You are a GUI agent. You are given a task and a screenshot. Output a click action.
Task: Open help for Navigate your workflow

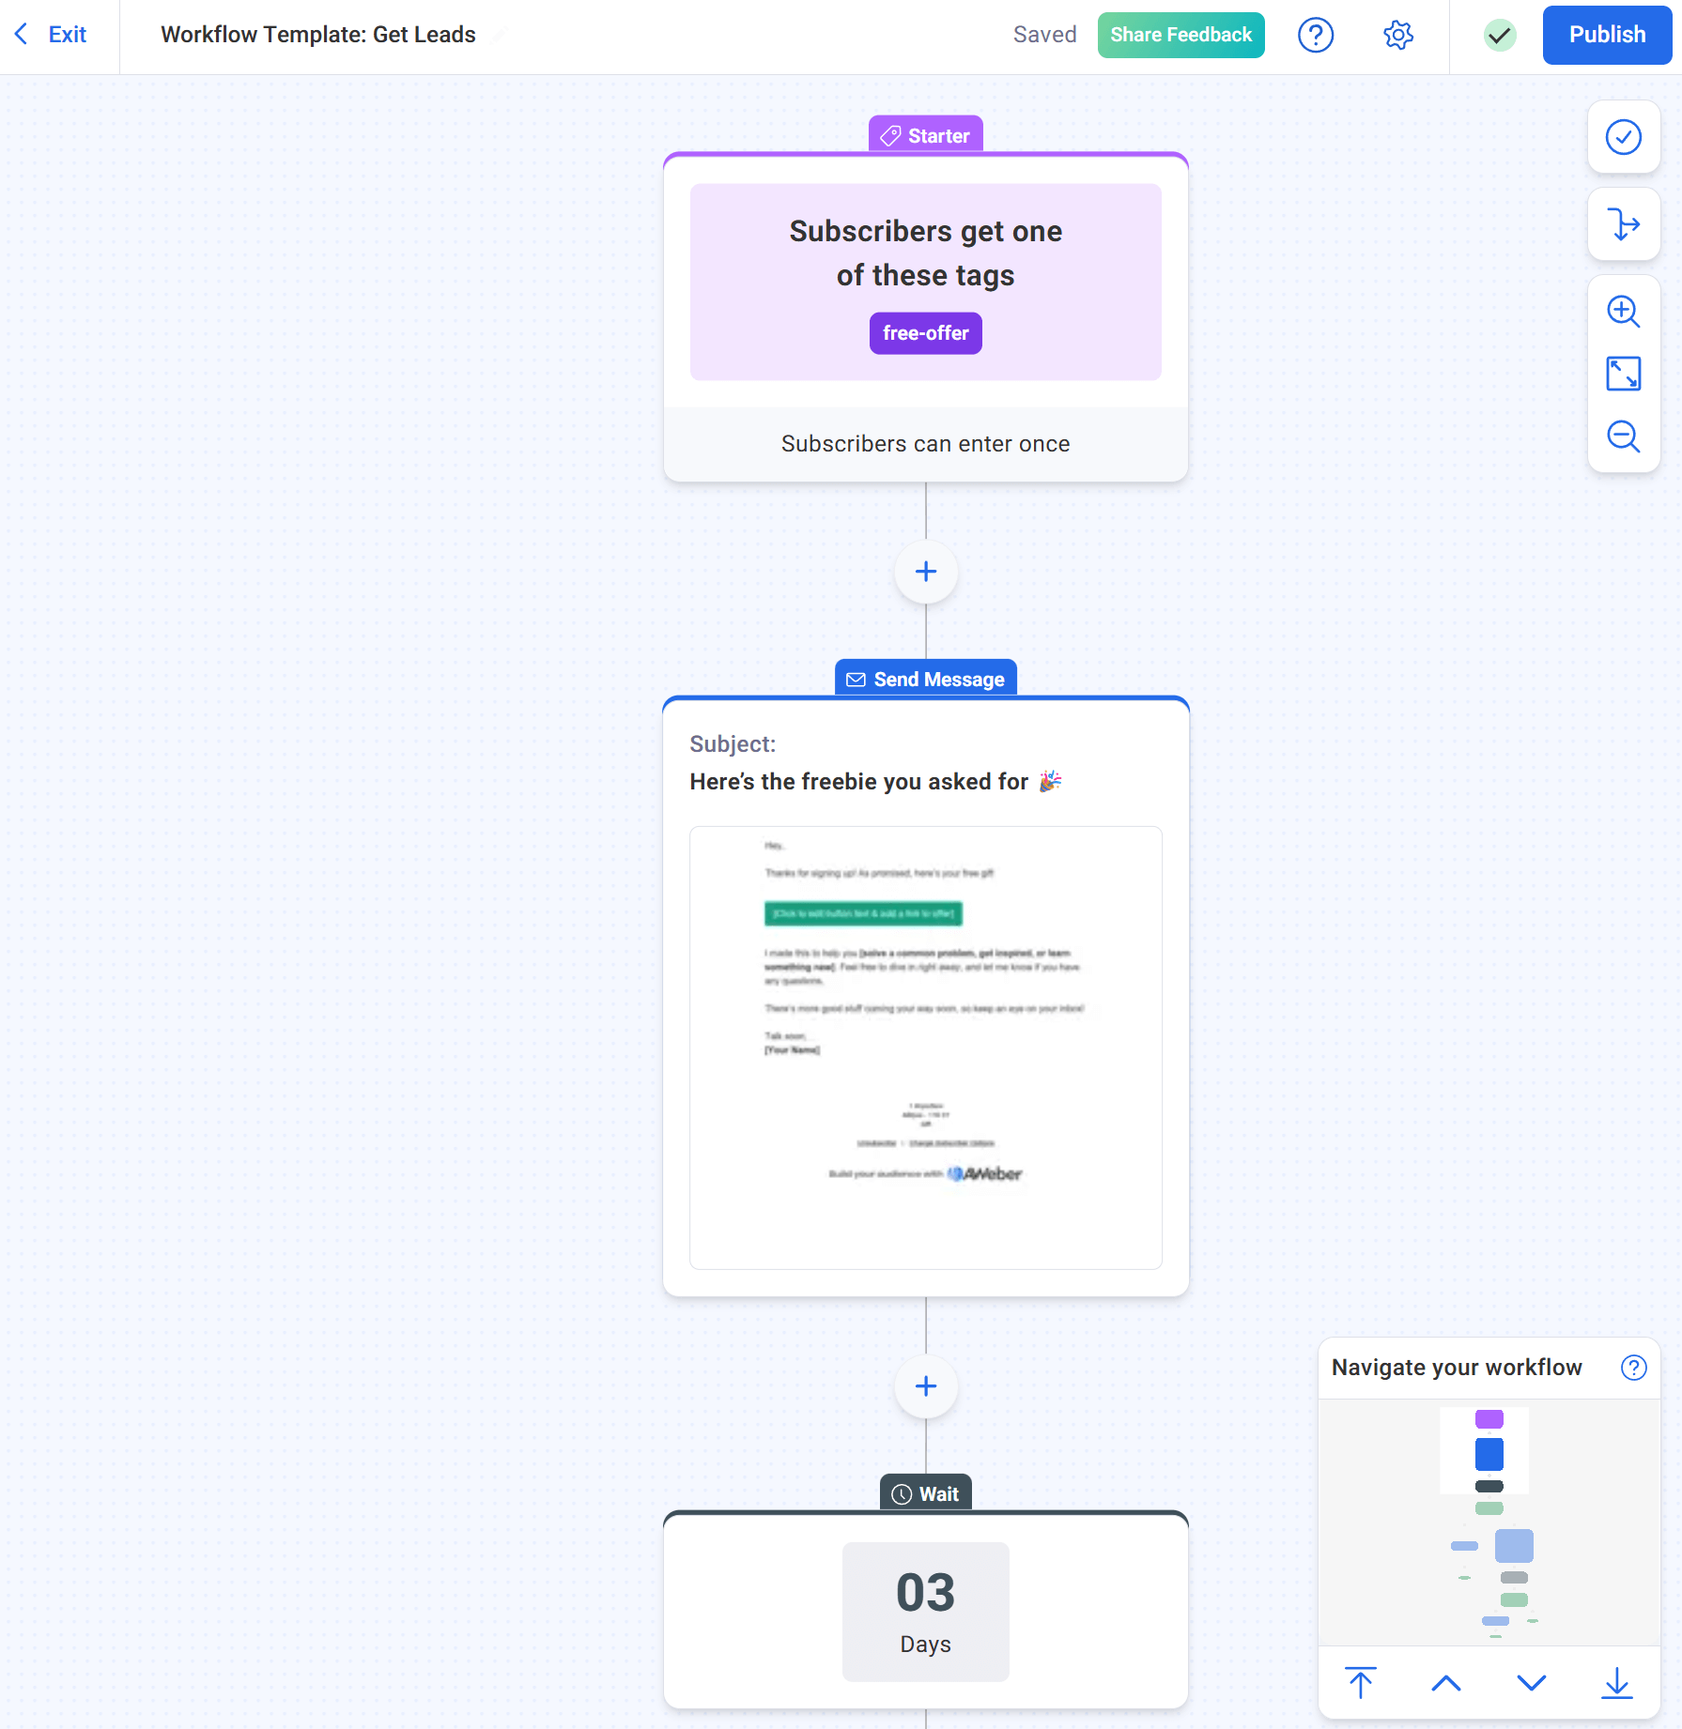click(1633, 1368)
